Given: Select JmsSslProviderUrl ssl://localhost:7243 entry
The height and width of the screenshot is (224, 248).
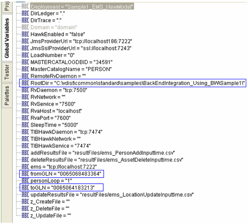Looking at the screenshot, I should (81, 48).
